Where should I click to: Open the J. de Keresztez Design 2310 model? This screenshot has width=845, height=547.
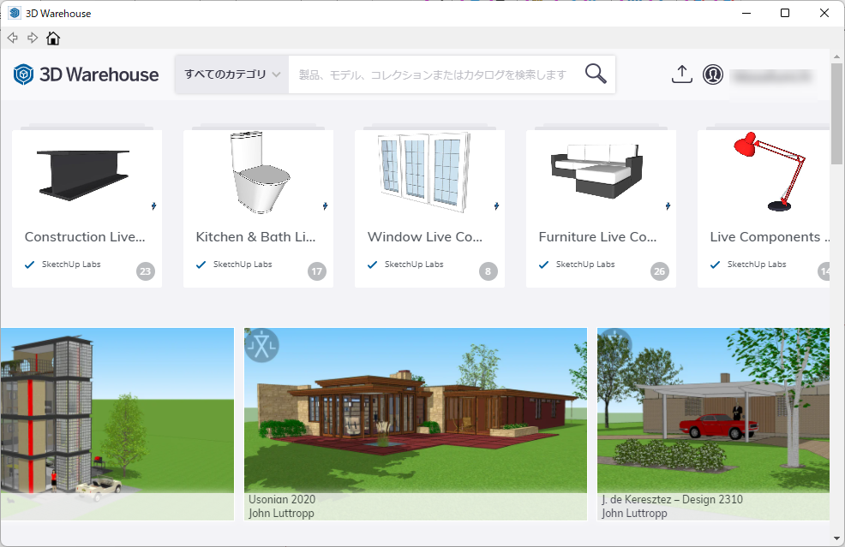[713, 411]
